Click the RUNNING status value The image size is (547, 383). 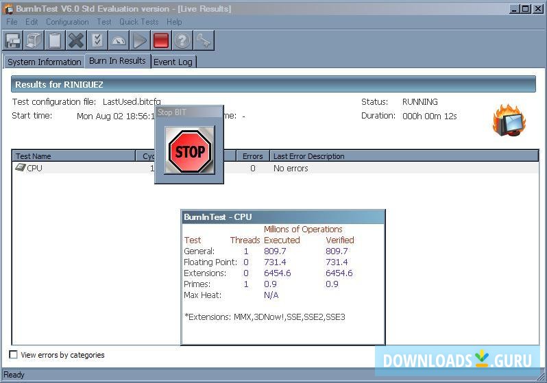pyautogui.click(x=420, y=102)
